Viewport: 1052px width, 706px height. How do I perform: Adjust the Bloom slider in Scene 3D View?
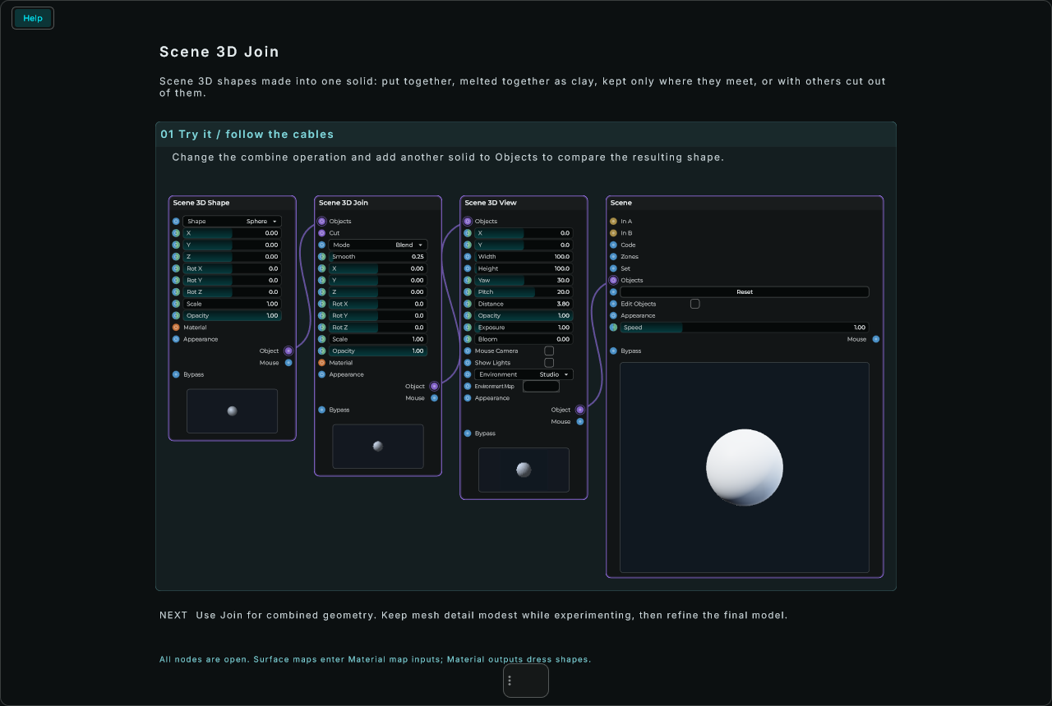(x=524, y=339)
